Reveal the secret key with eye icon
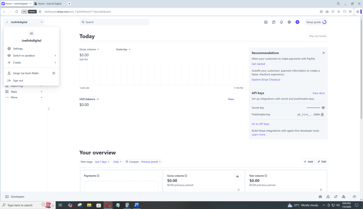The height and width of the screenshot is (209, 363). [x=323, y=108]
